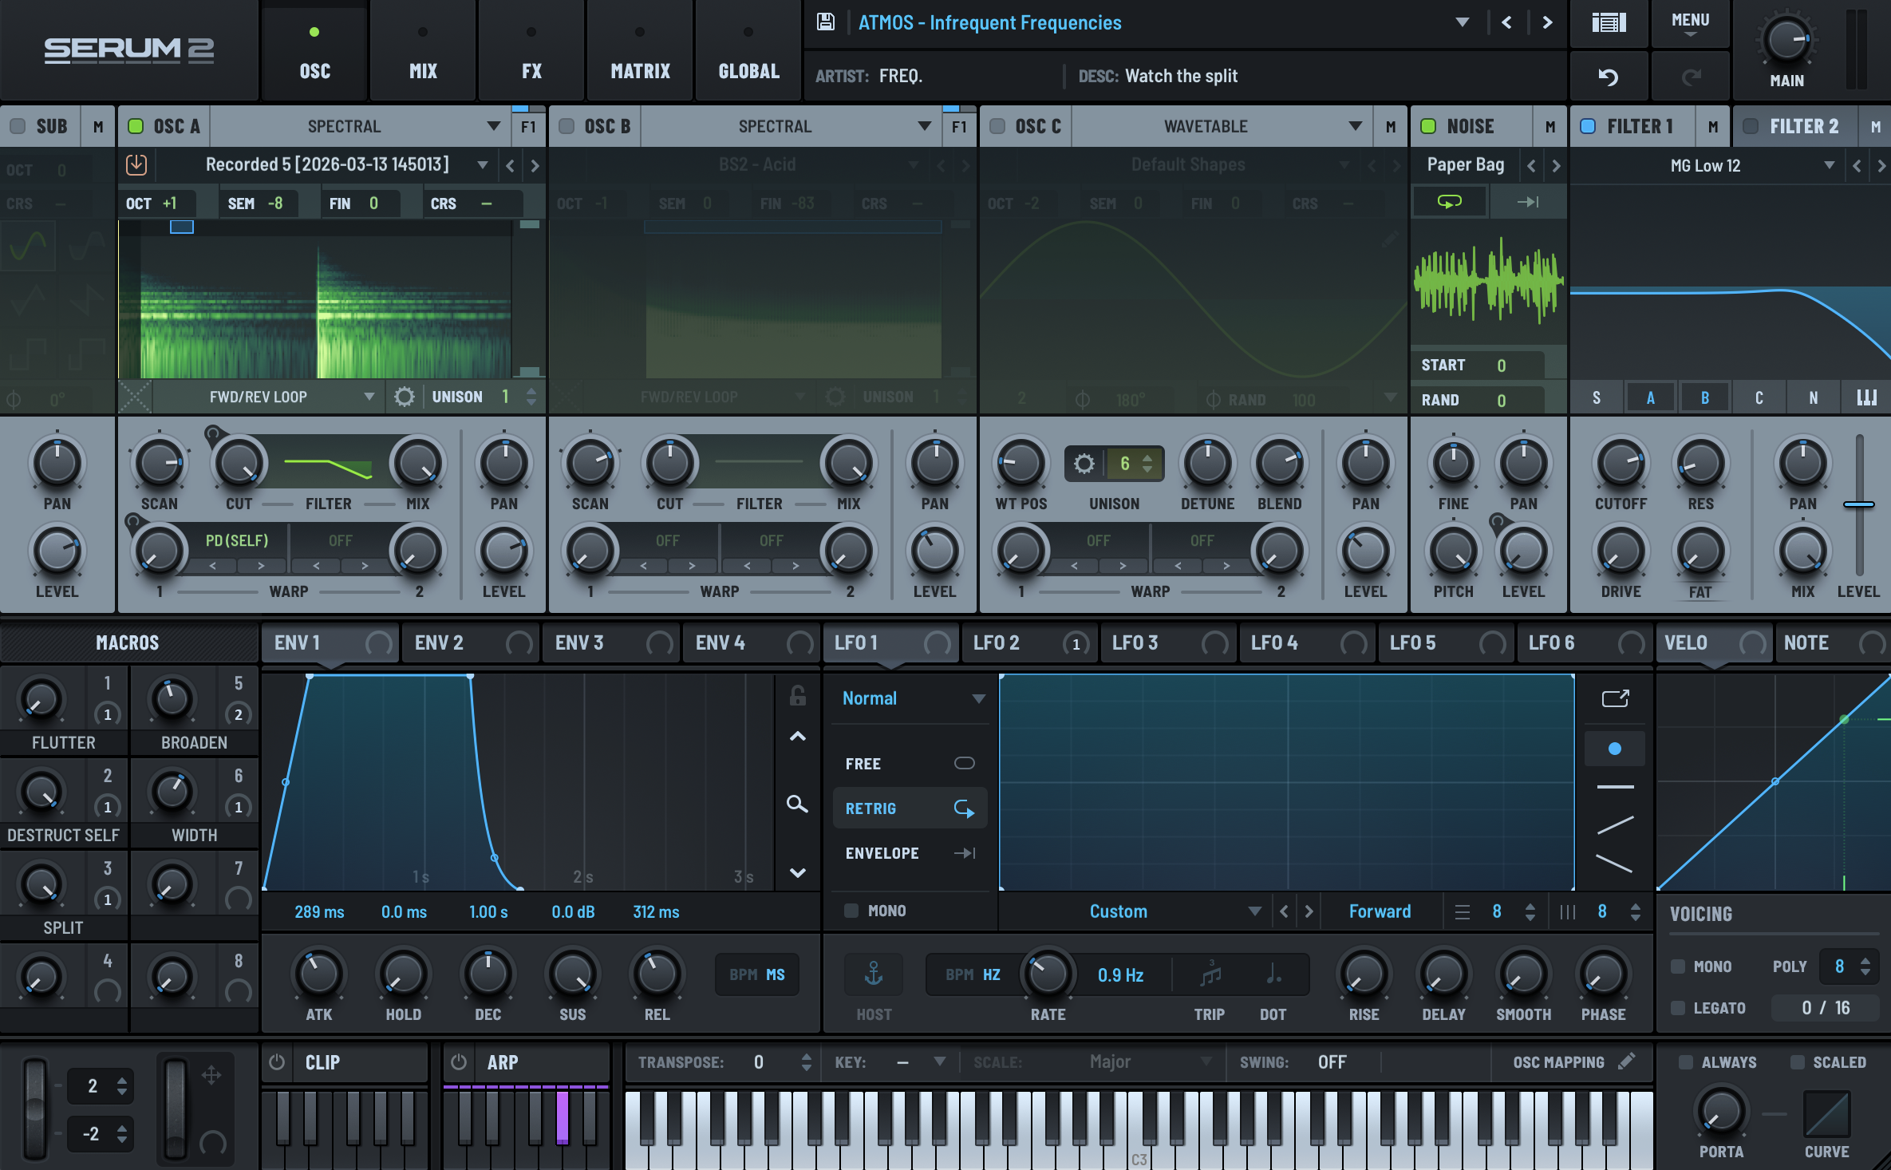Click the save preset floppy disk icon
Image resolution: width=1891 pixels, height=1170 pixels.
826,22
